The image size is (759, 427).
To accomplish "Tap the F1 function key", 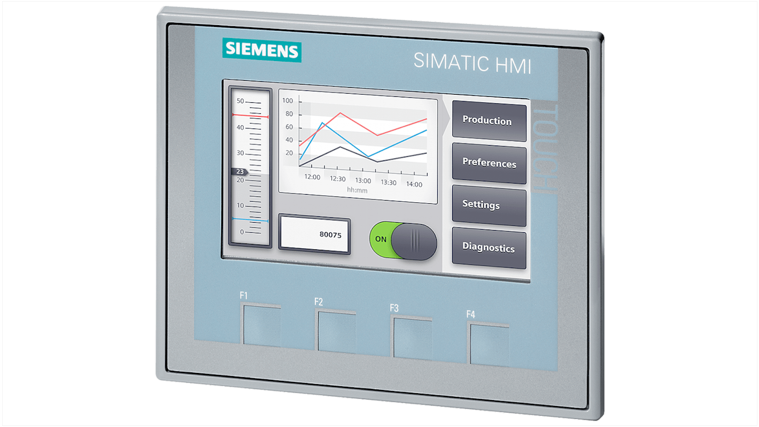I will point(261,324).
